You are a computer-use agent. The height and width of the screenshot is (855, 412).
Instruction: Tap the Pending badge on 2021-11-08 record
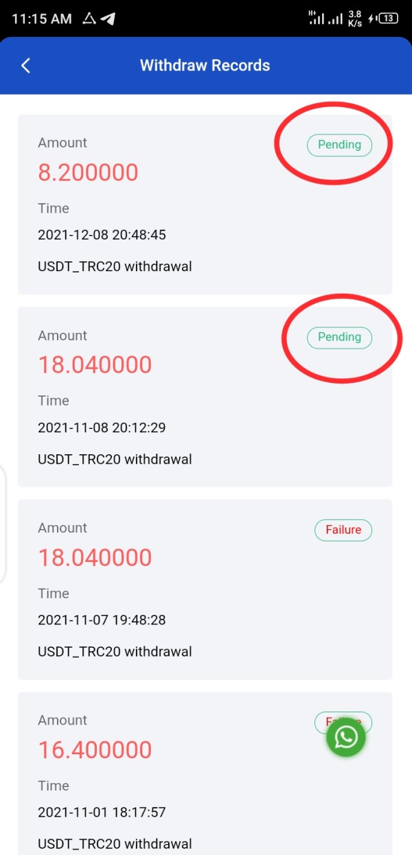click(339, 337)
